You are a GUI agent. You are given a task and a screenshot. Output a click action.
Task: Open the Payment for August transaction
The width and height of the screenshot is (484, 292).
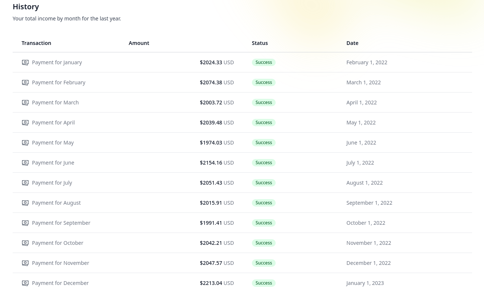point(56,203)
